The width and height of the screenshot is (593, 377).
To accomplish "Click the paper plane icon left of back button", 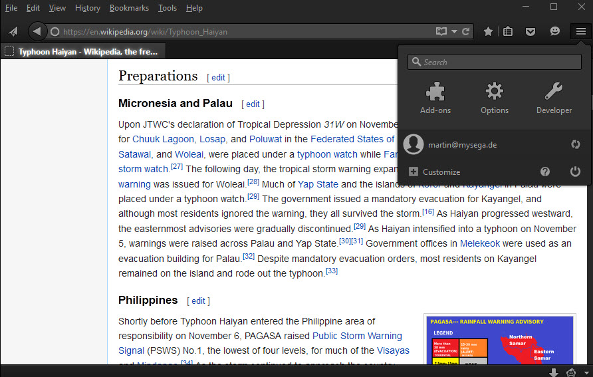I will 13,31.
